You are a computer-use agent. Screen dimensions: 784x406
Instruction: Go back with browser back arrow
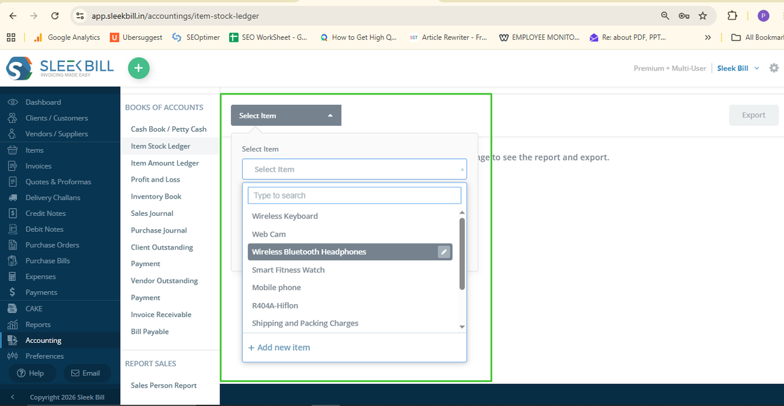pyautogui.click(x=13, y=16)
